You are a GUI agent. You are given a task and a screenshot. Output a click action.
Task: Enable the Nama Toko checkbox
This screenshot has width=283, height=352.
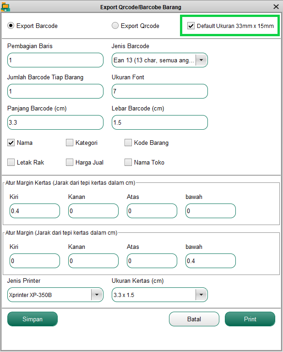click(x=128, y=162)
